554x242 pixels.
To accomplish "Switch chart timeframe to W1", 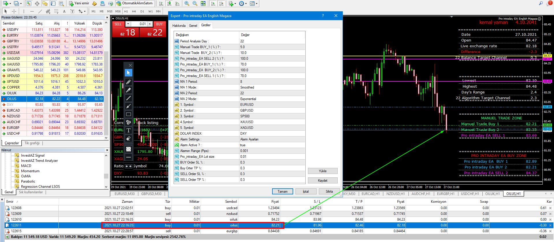I will click(150, 11).
